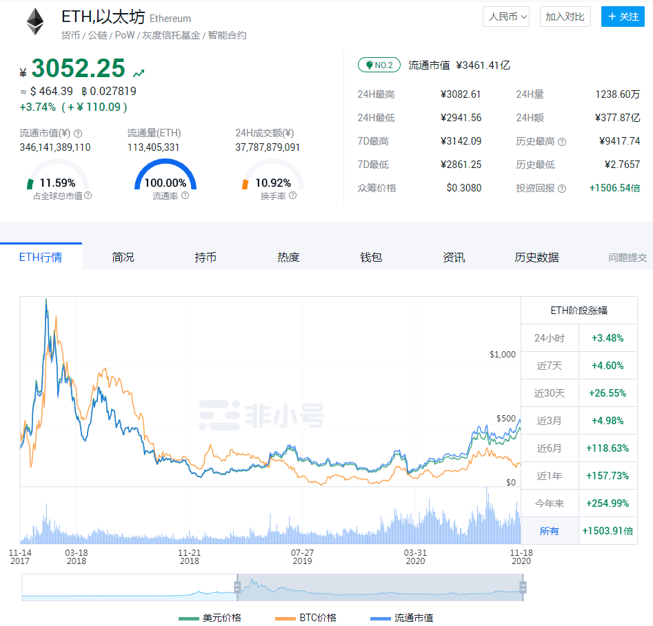The image size is (653, 626).
Task: Switch to the 历史数据 tab
Action: 536,257
